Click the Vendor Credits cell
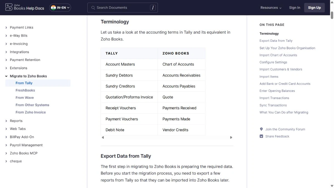The image size is (334, 188). (181, 130)
